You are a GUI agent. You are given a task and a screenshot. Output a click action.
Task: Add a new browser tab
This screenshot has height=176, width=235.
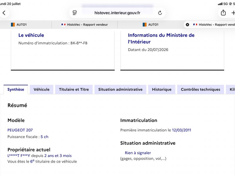pos(233,13)
